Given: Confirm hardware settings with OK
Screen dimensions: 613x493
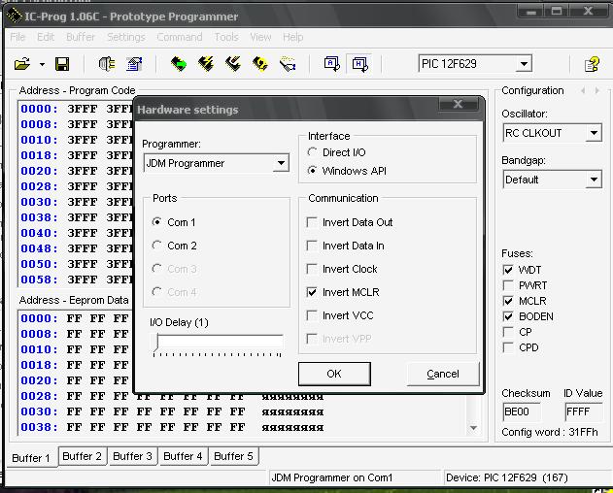Looking at the screenshot, I should pyautogui.click(x=334, y=374).
